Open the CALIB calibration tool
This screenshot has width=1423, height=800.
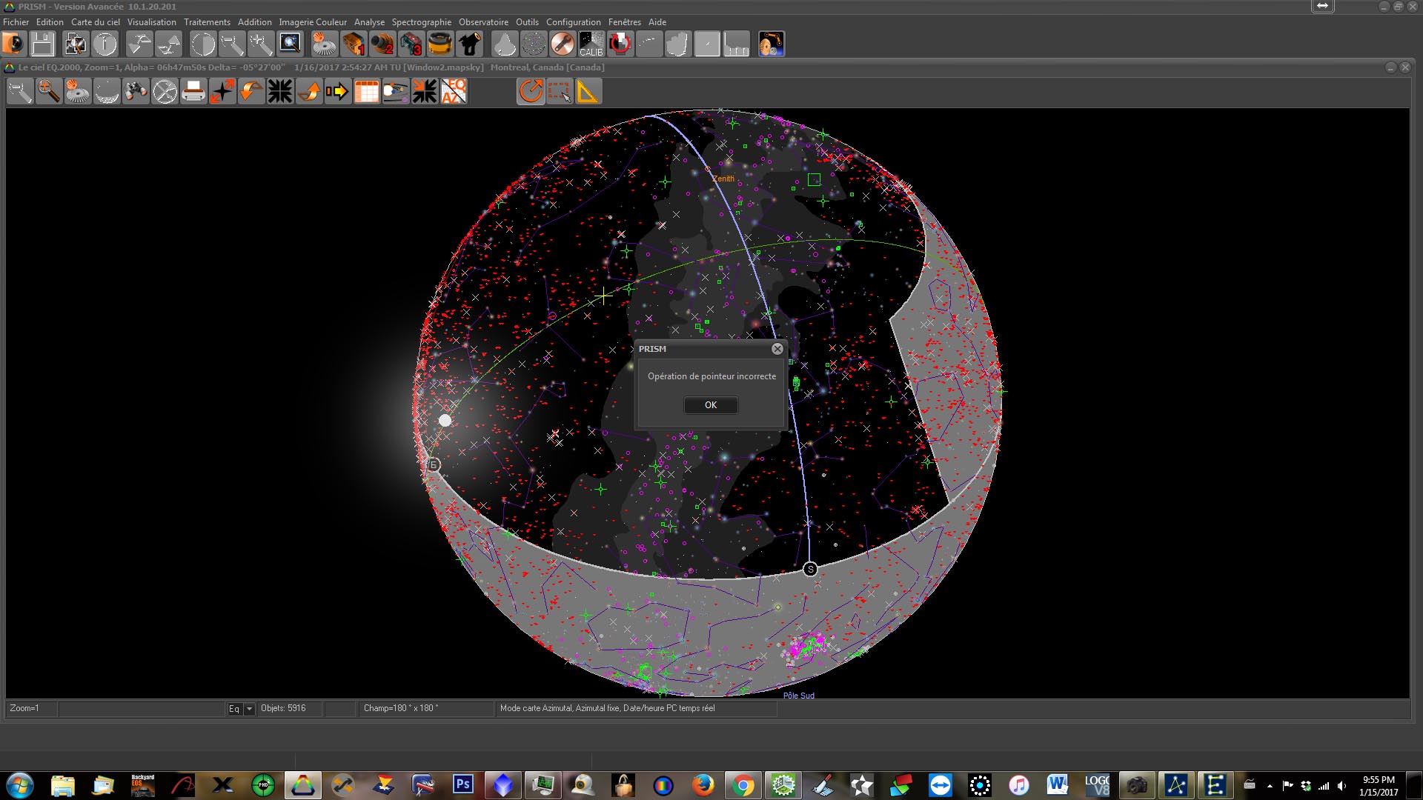591,44
